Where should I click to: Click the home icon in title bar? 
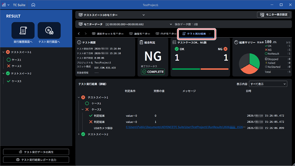pos(33,5)
